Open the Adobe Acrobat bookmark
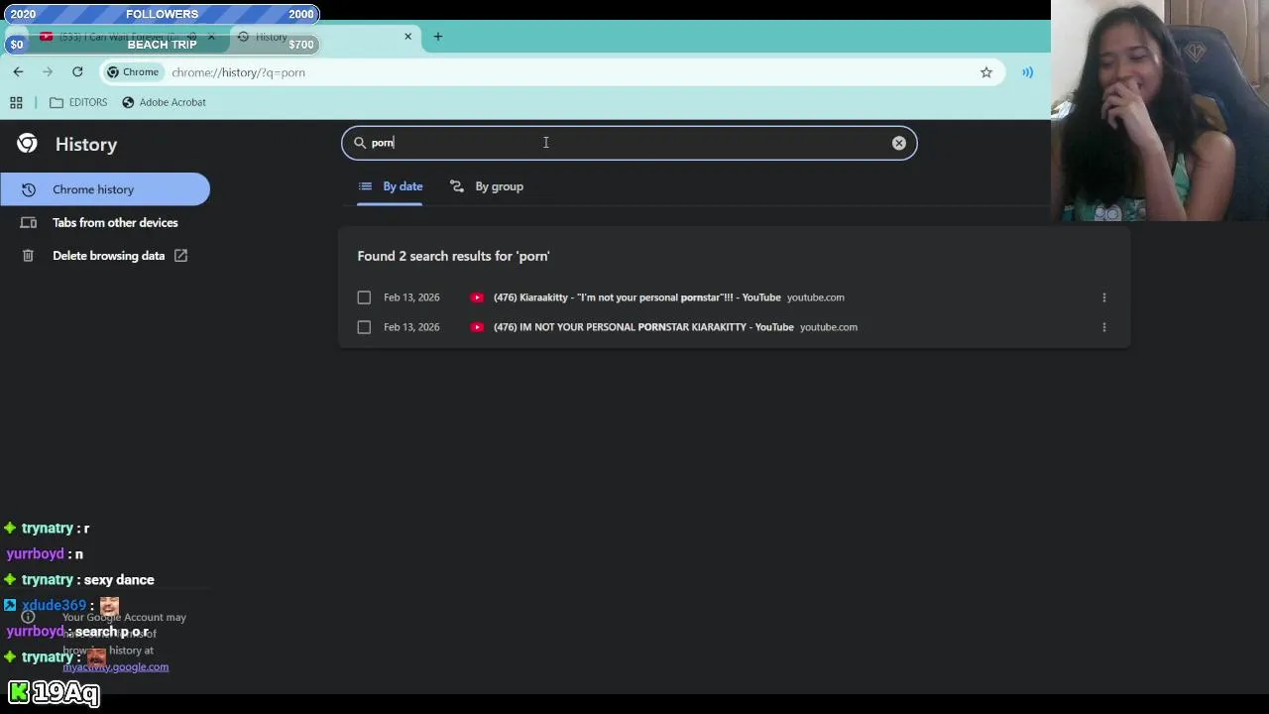 tap(164, 102)
